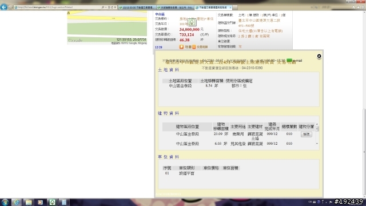Click the search magnifier in the address bar
Image resolution: width=366 pixels, height=206 pixels.
click(103, 7)
